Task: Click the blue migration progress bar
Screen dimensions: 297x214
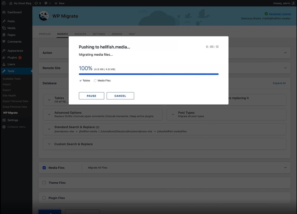Action: click(148, 74)
